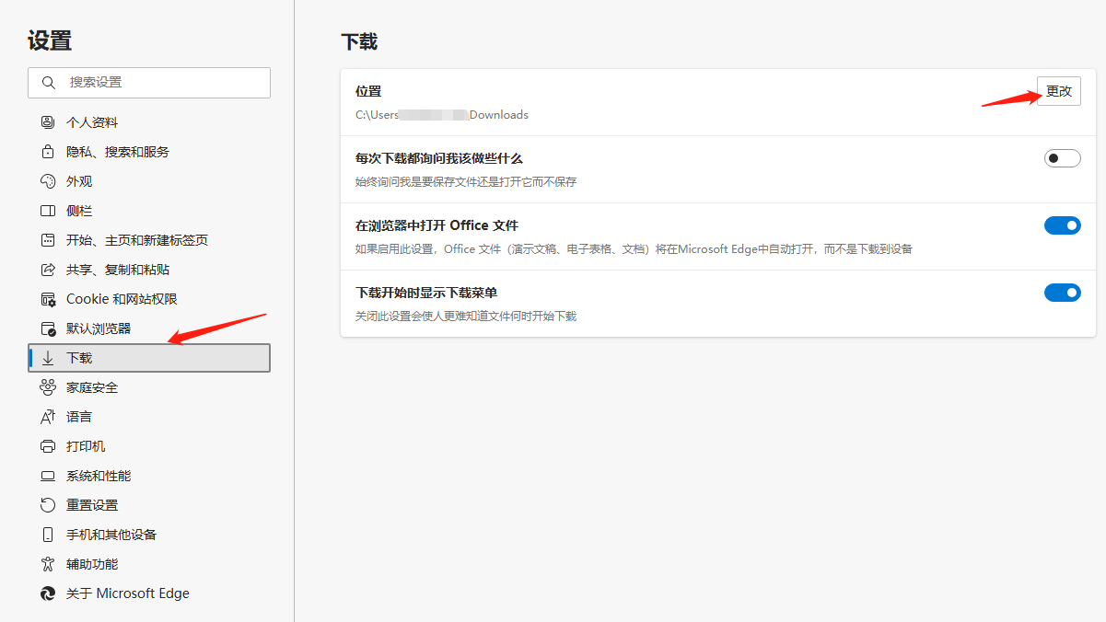Select the 辅助功能 accessibility icon
This screenshot has height=622, width=1106.
50,563
